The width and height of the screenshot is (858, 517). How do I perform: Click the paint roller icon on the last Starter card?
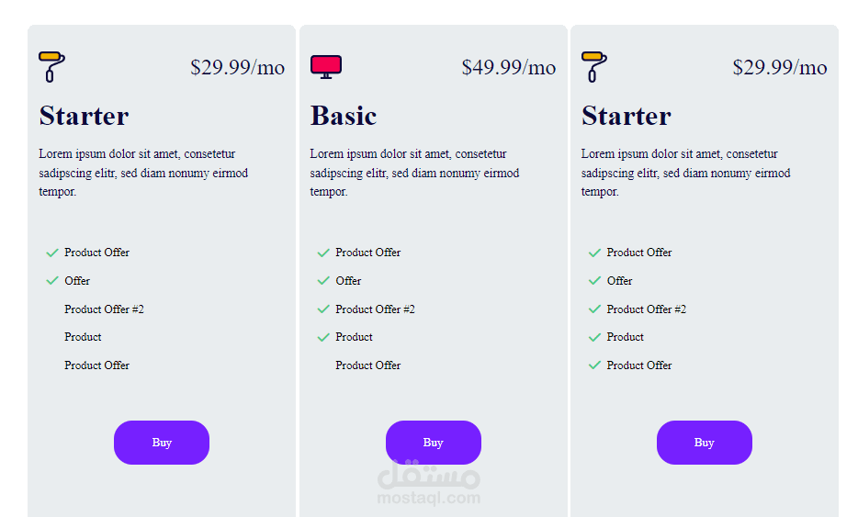pos(595,66)
